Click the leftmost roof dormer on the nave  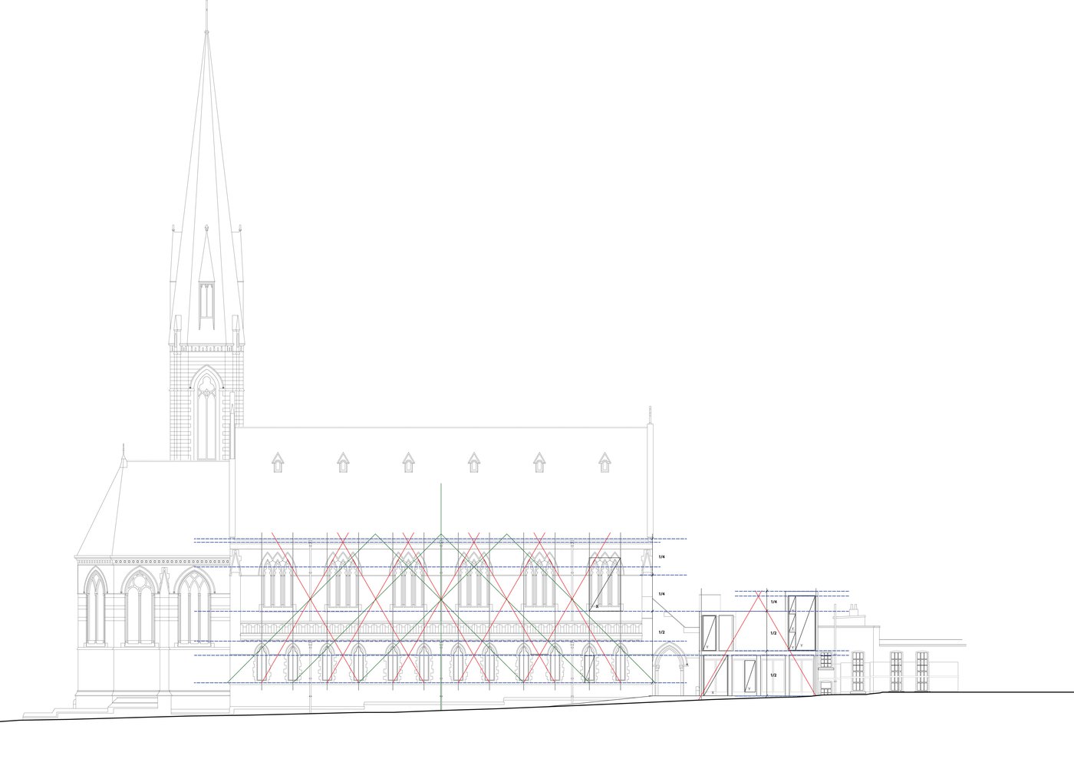coord(278,460)
